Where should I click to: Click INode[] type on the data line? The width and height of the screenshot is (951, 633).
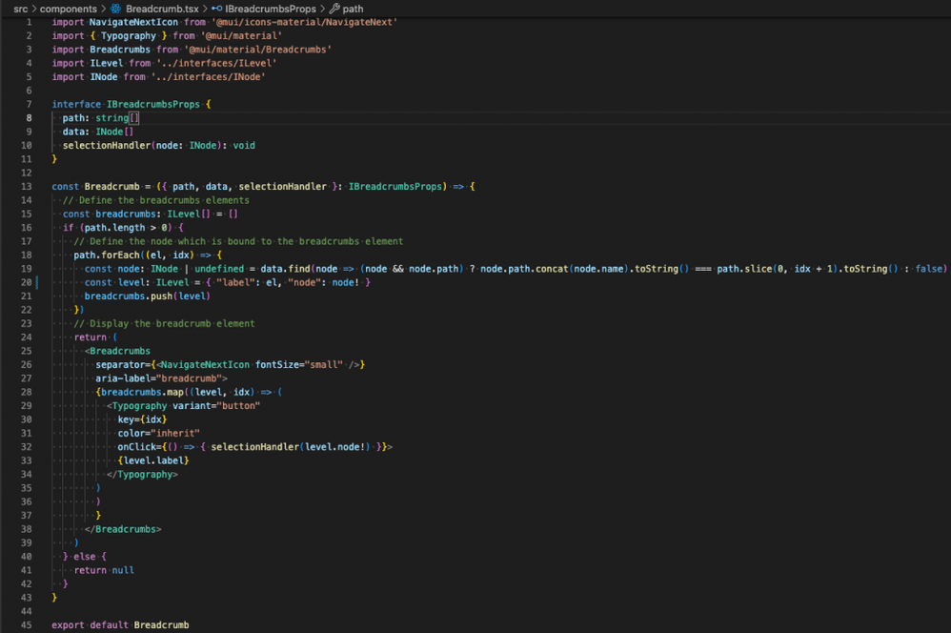point(114,132)
